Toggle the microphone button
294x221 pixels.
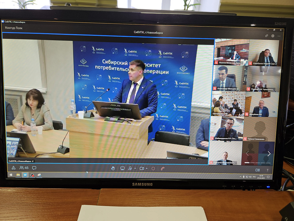(130, 169)
